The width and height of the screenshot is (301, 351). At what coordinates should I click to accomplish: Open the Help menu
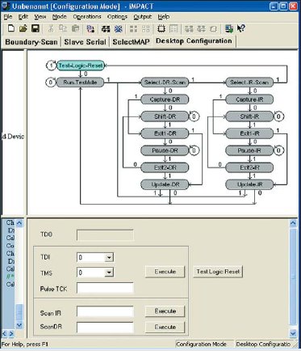[164, 17]
